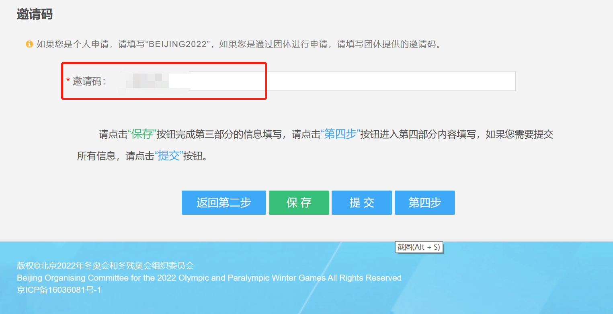Click the blue “第四步” text in the instructions

(x=340, y=134)
